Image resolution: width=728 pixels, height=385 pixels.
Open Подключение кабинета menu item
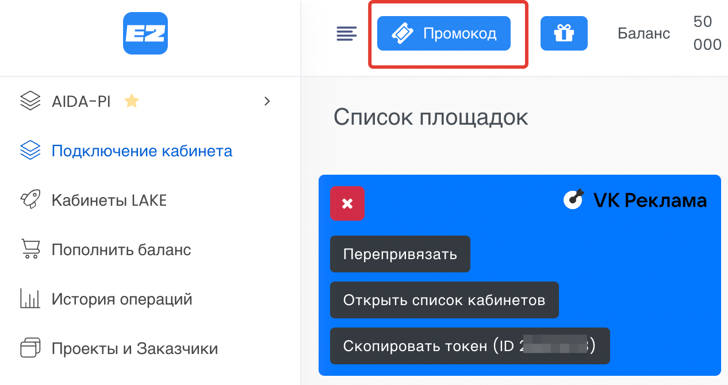tap(141, 151)
